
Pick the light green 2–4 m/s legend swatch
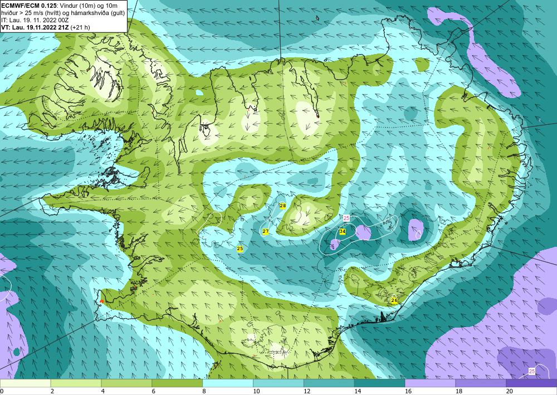click(76, 383)
